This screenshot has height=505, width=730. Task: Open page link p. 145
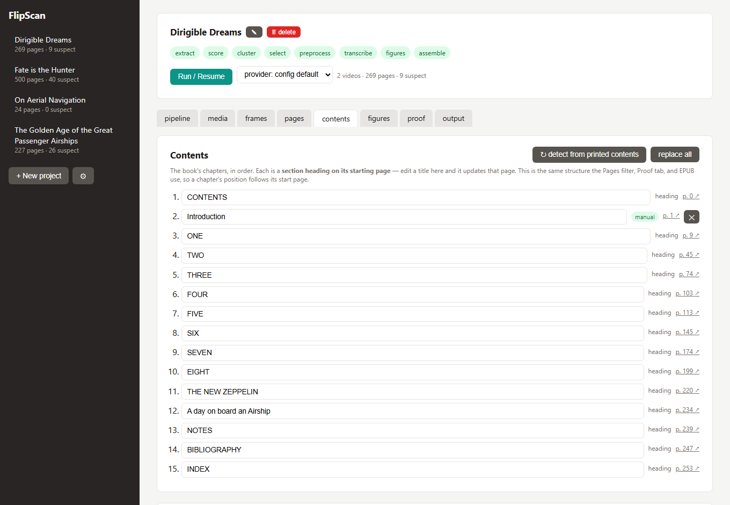(x=688, y=332)
